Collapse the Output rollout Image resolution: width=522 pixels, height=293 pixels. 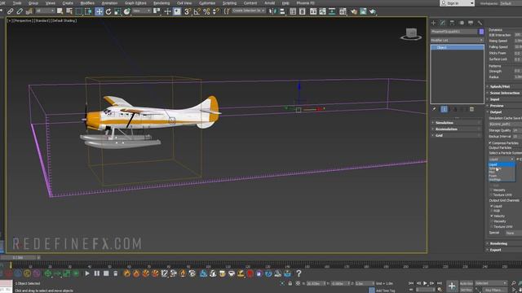pos(504,112)
